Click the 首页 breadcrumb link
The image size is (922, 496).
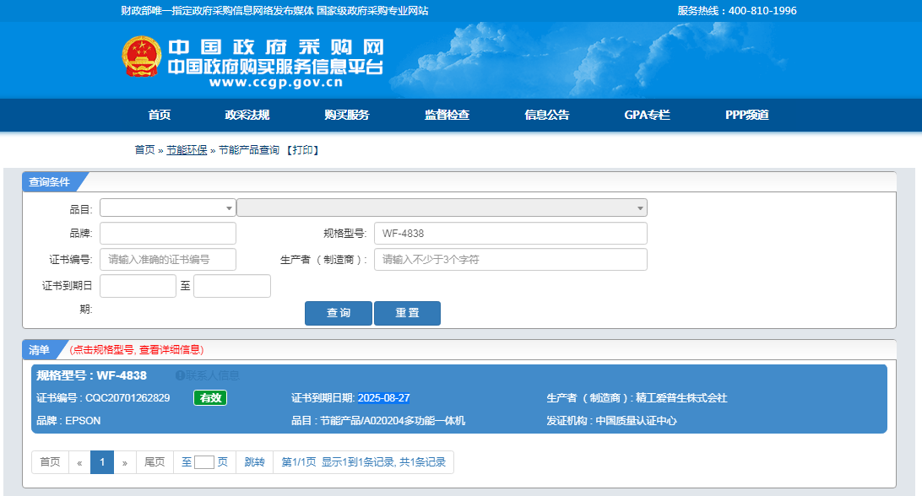click(x=144, y=150)
